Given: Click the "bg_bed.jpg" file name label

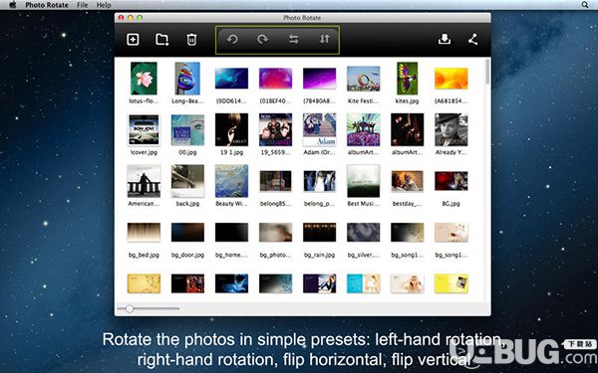Looking at the screenshot, I should click(x=144, y=255).
